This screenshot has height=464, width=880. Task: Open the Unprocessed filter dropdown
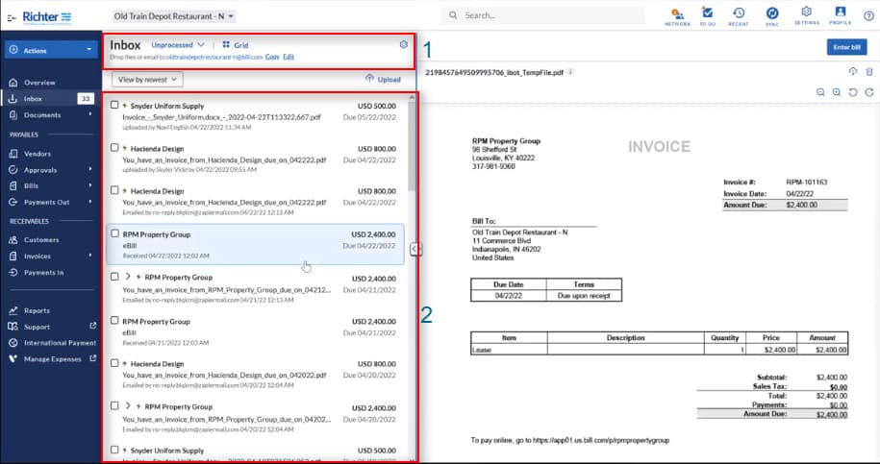(x=178, y=45)
